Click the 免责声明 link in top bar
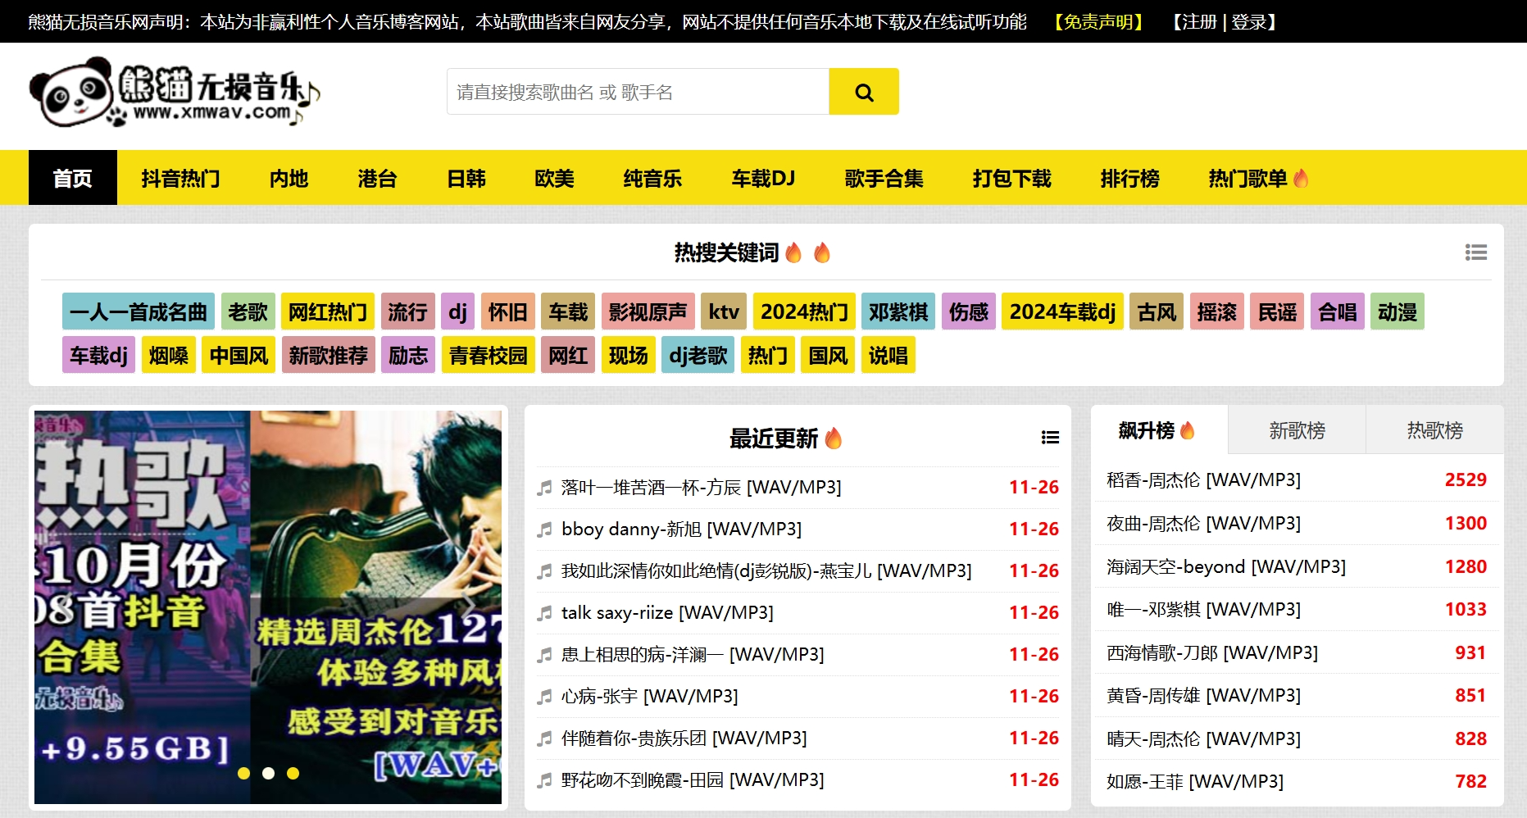The image size is (1527, 818). click(x=1098, y=22)
